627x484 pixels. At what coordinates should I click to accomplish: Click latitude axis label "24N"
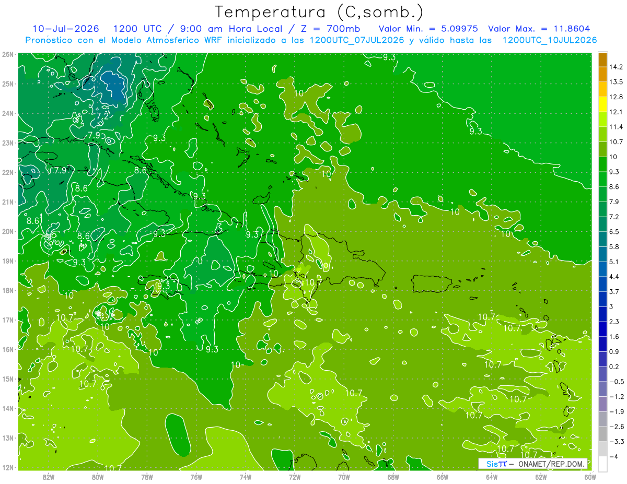coord(8,113)
